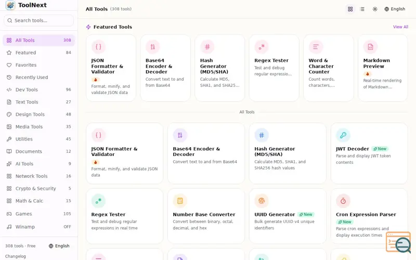The height and width of the screenshot is (260, 416).
Task: Open Text Tools category
Action: pyautogui.click(x=38, y=102)
